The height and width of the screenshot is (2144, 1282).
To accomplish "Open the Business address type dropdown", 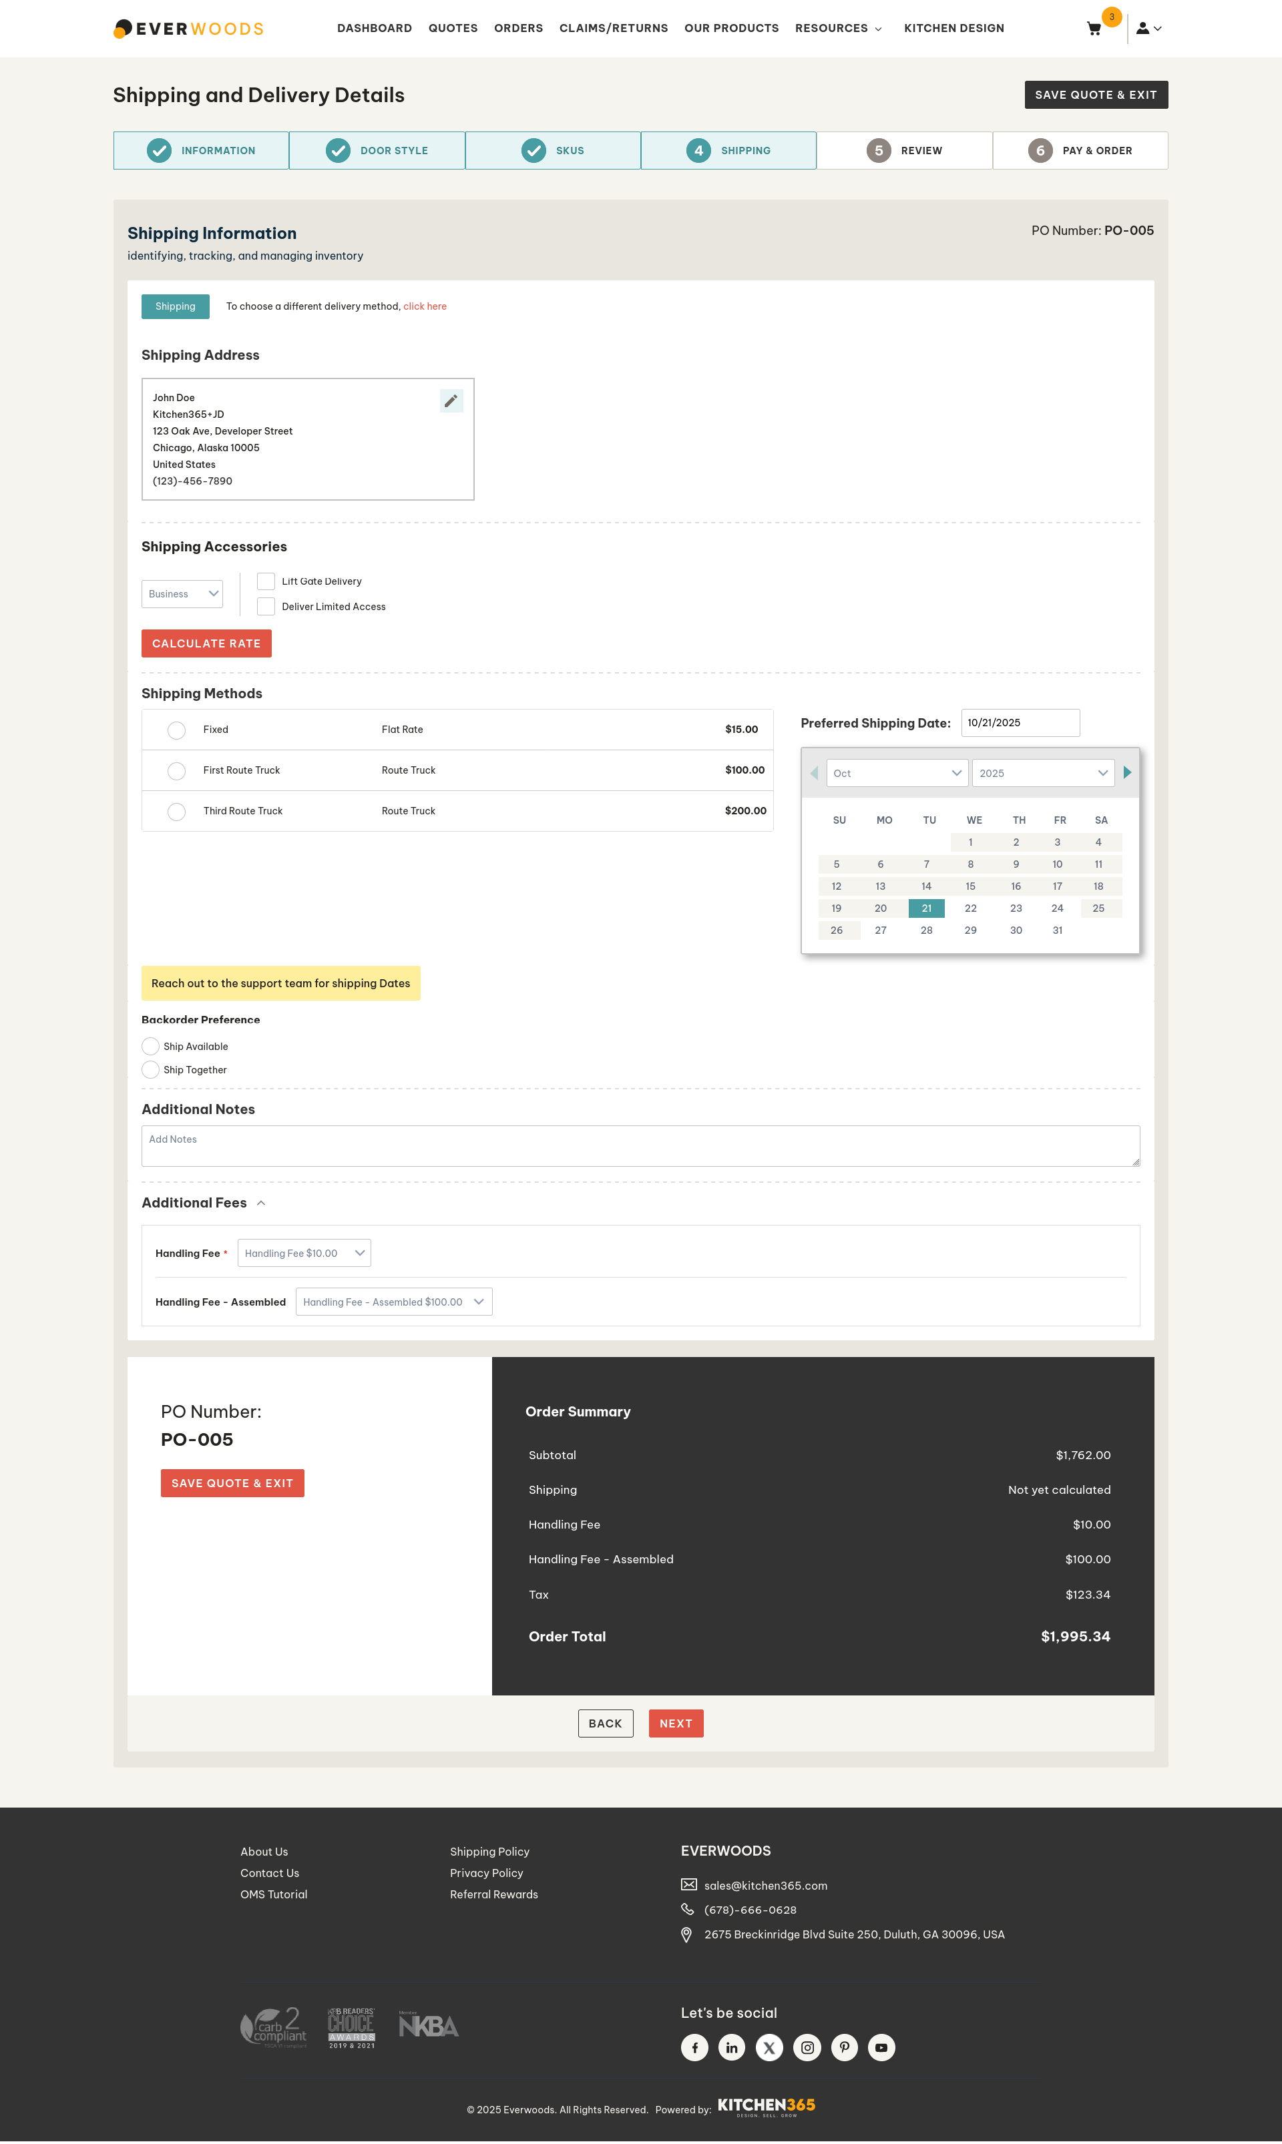I will (182, 594).
